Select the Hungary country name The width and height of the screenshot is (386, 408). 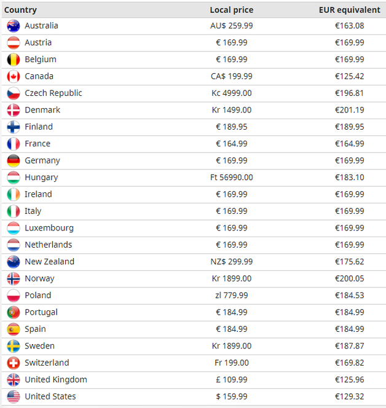[41, 178]
